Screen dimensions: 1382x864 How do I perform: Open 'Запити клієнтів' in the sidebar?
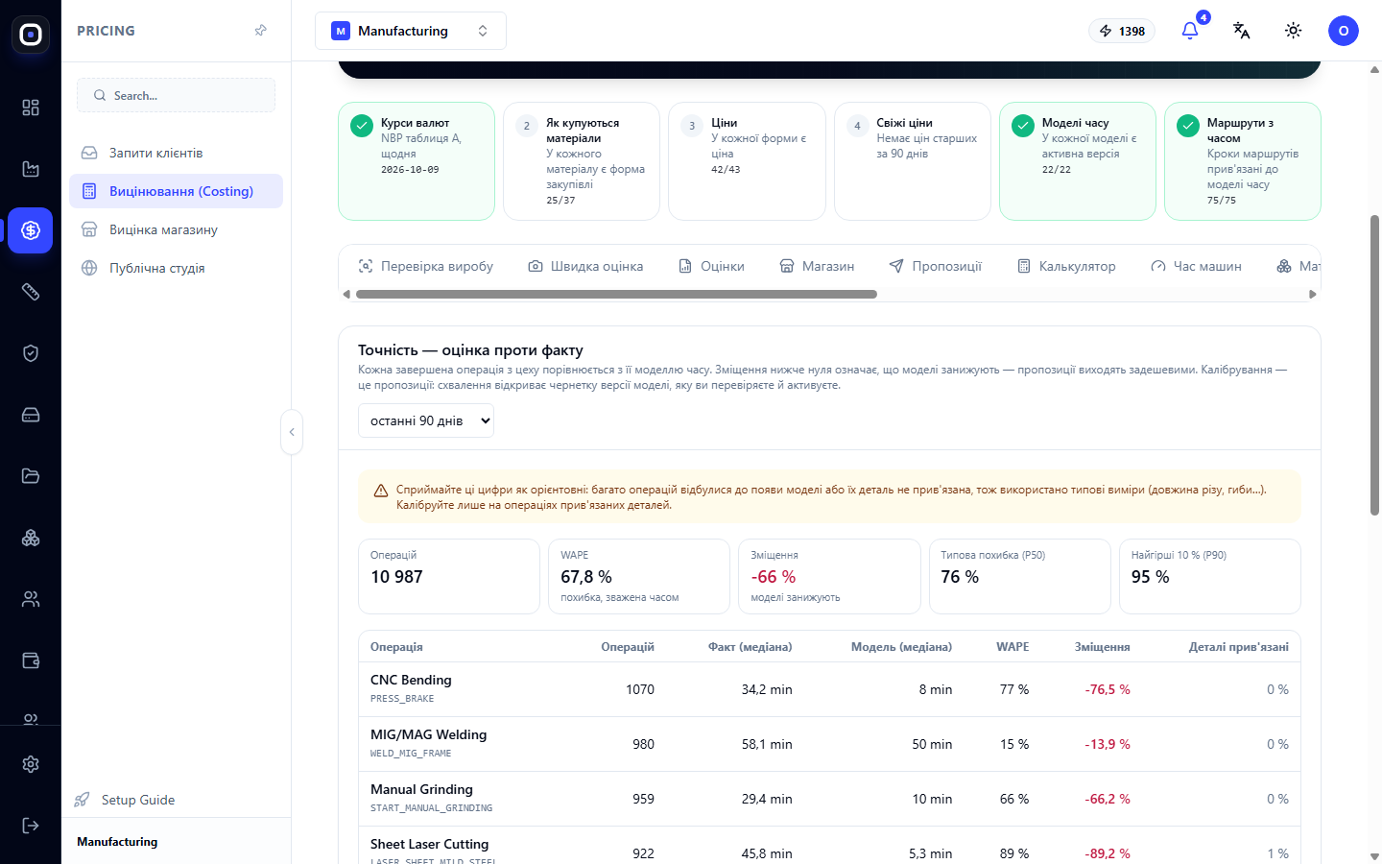[x=176, y=153]
